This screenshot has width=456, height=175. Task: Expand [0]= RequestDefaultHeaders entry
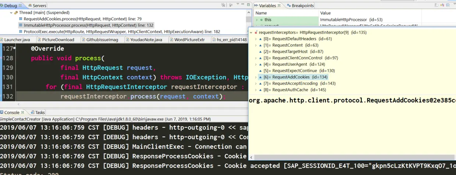coord(256,39)
